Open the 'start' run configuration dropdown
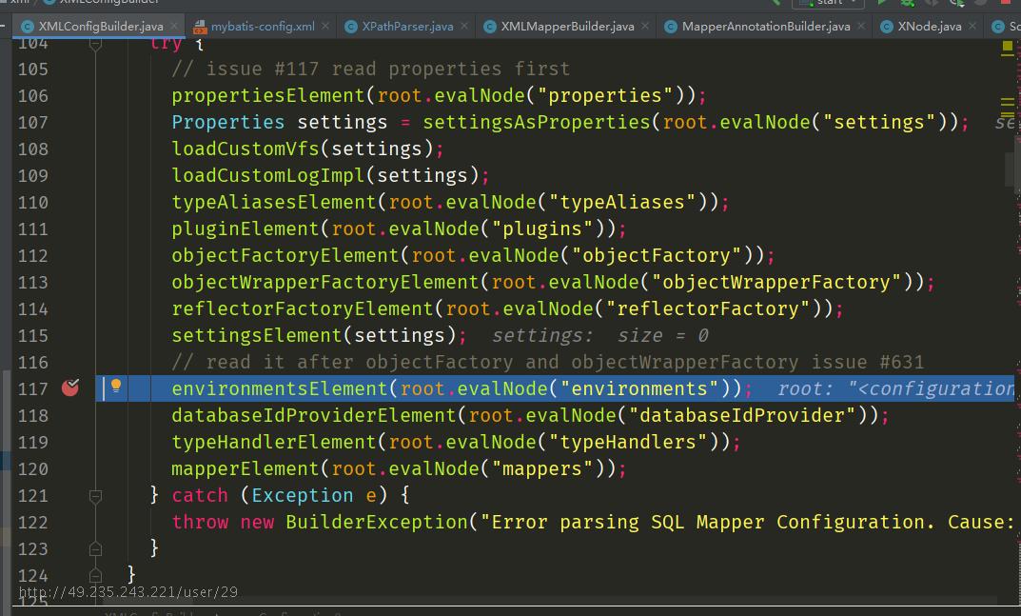Viewport: 1021px width, 616px height. [828, 3]
